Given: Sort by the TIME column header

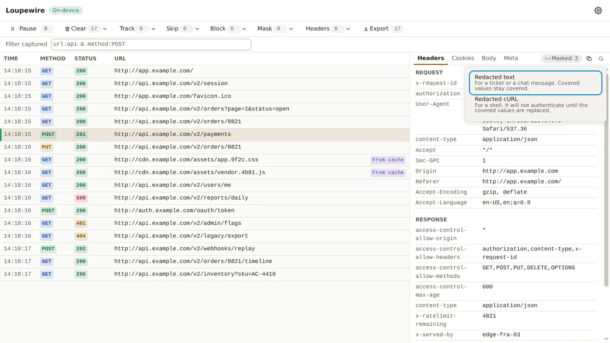Looking at the screenshot, I should 11,59.
